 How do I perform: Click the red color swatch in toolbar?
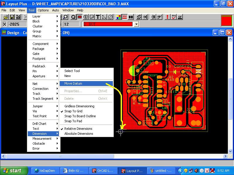(226, 20)
